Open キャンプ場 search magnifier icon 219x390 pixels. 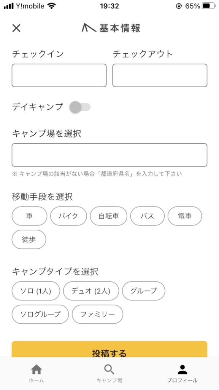click(x=109, y=369)
